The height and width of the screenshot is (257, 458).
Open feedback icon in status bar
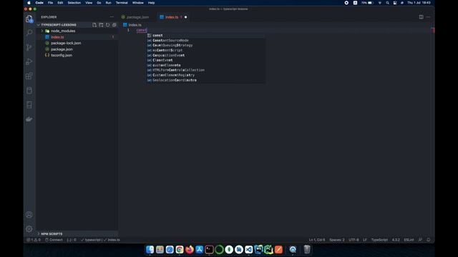[x=420, y=240]
